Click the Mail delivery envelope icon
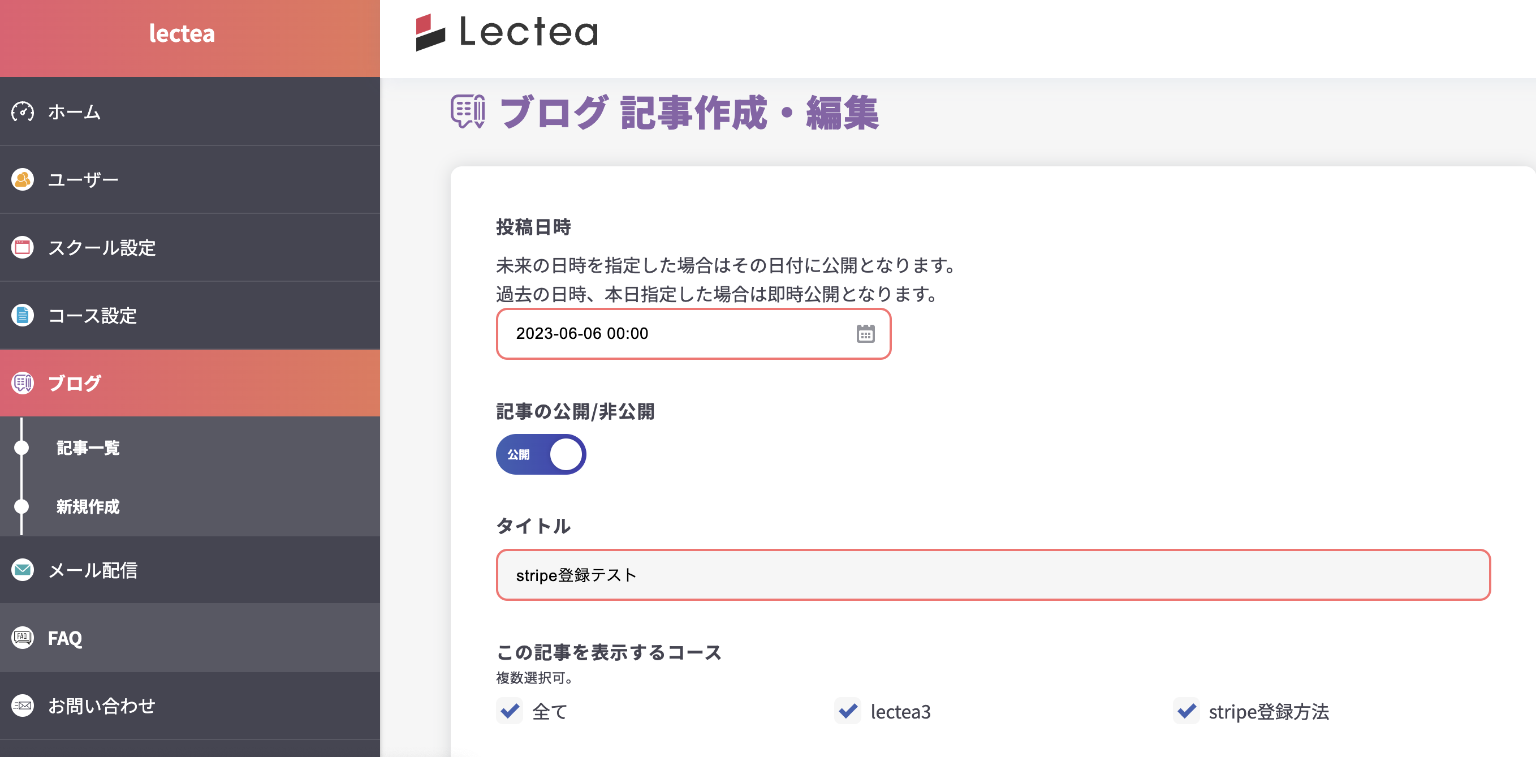The height and width of the screenshot is (757, 1536). click(x=23, y=570)
